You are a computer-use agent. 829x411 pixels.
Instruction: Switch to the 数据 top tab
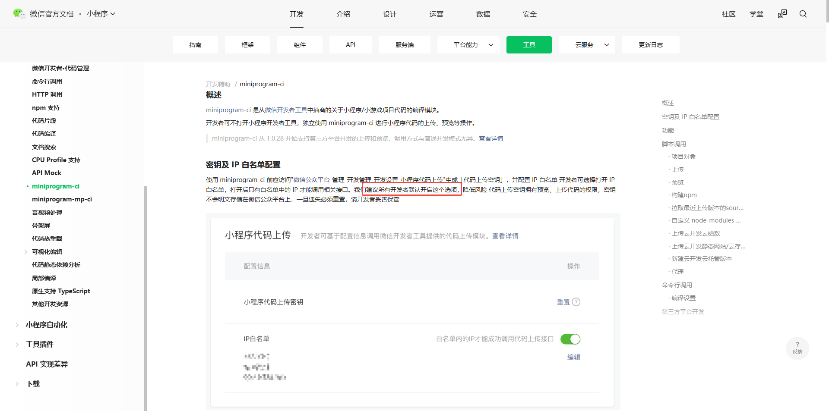(x=483, y=14)
